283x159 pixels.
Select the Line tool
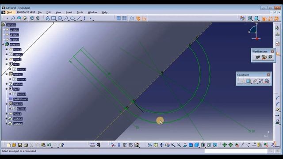click(79, 18)
